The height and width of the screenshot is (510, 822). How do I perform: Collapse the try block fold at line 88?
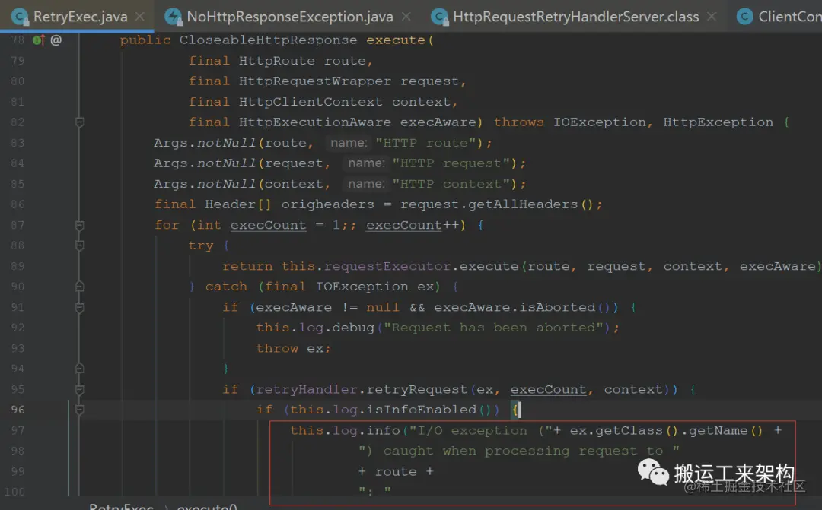point(80,245)
